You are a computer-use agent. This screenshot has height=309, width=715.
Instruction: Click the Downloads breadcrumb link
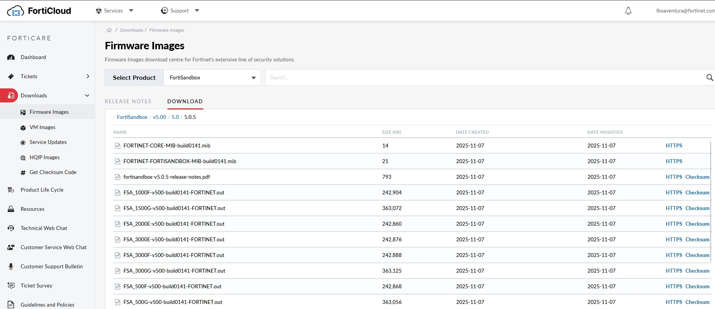click(x=132, y=30)
